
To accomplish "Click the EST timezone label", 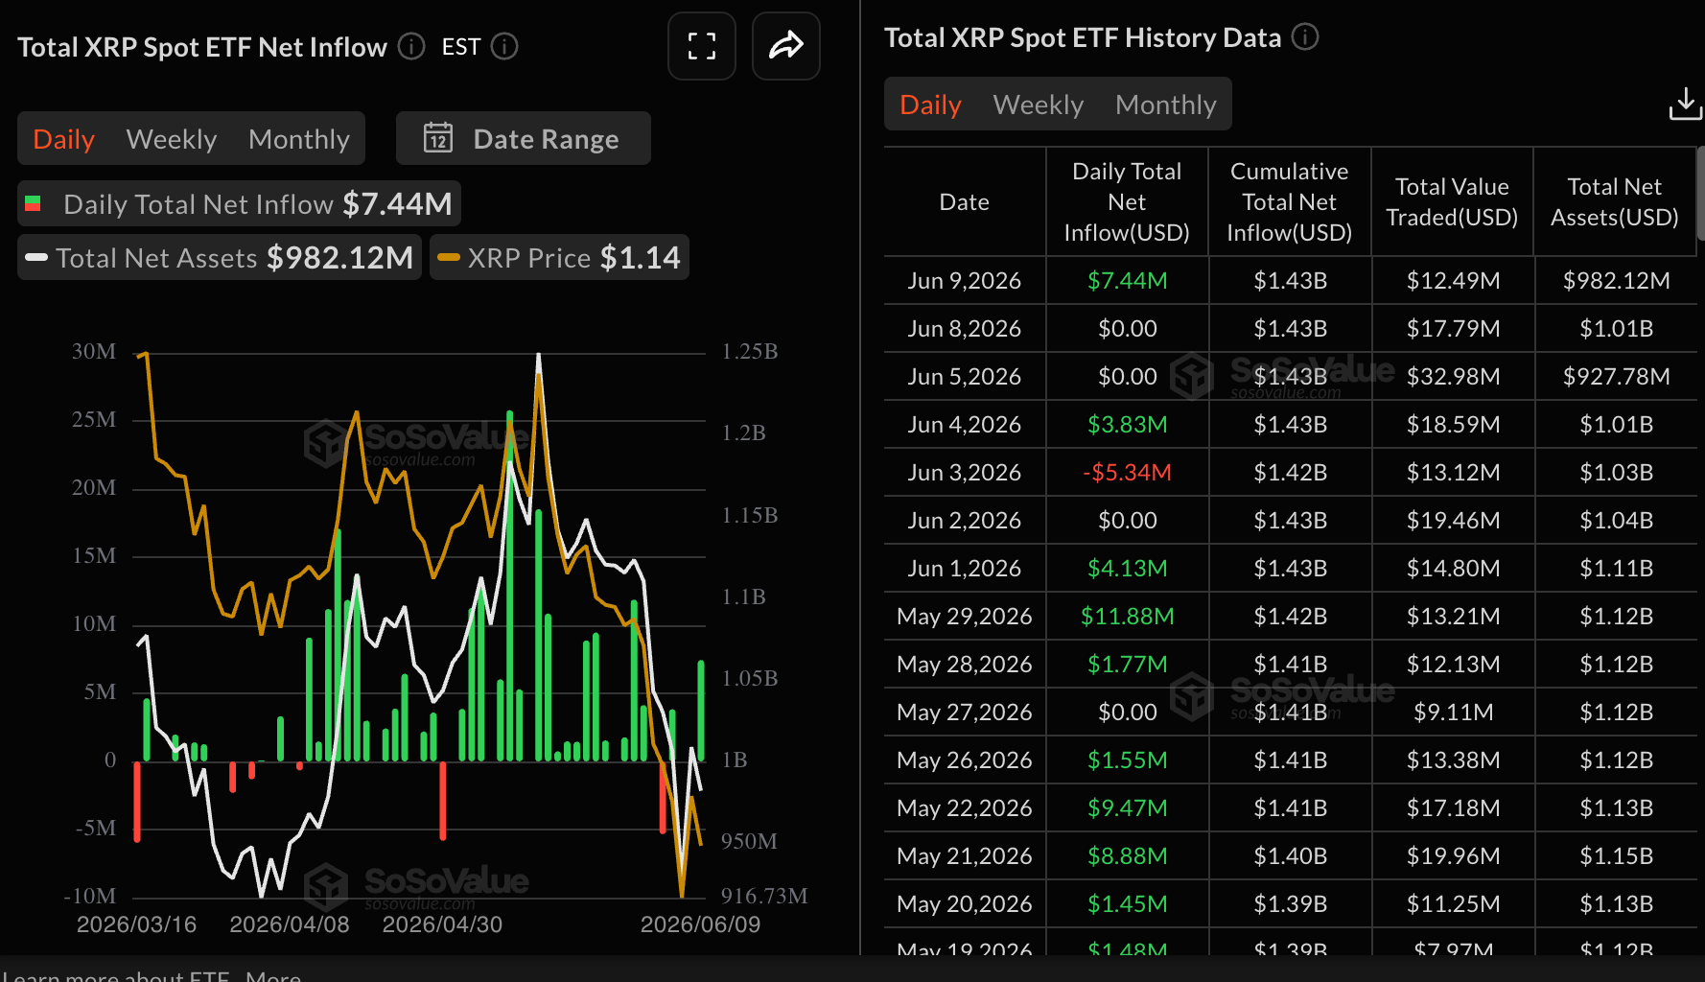I will coord(461,46).
